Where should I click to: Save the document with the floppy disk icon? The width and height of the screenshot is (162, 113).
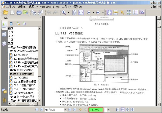pyautogui.click(x=12, y=12)
